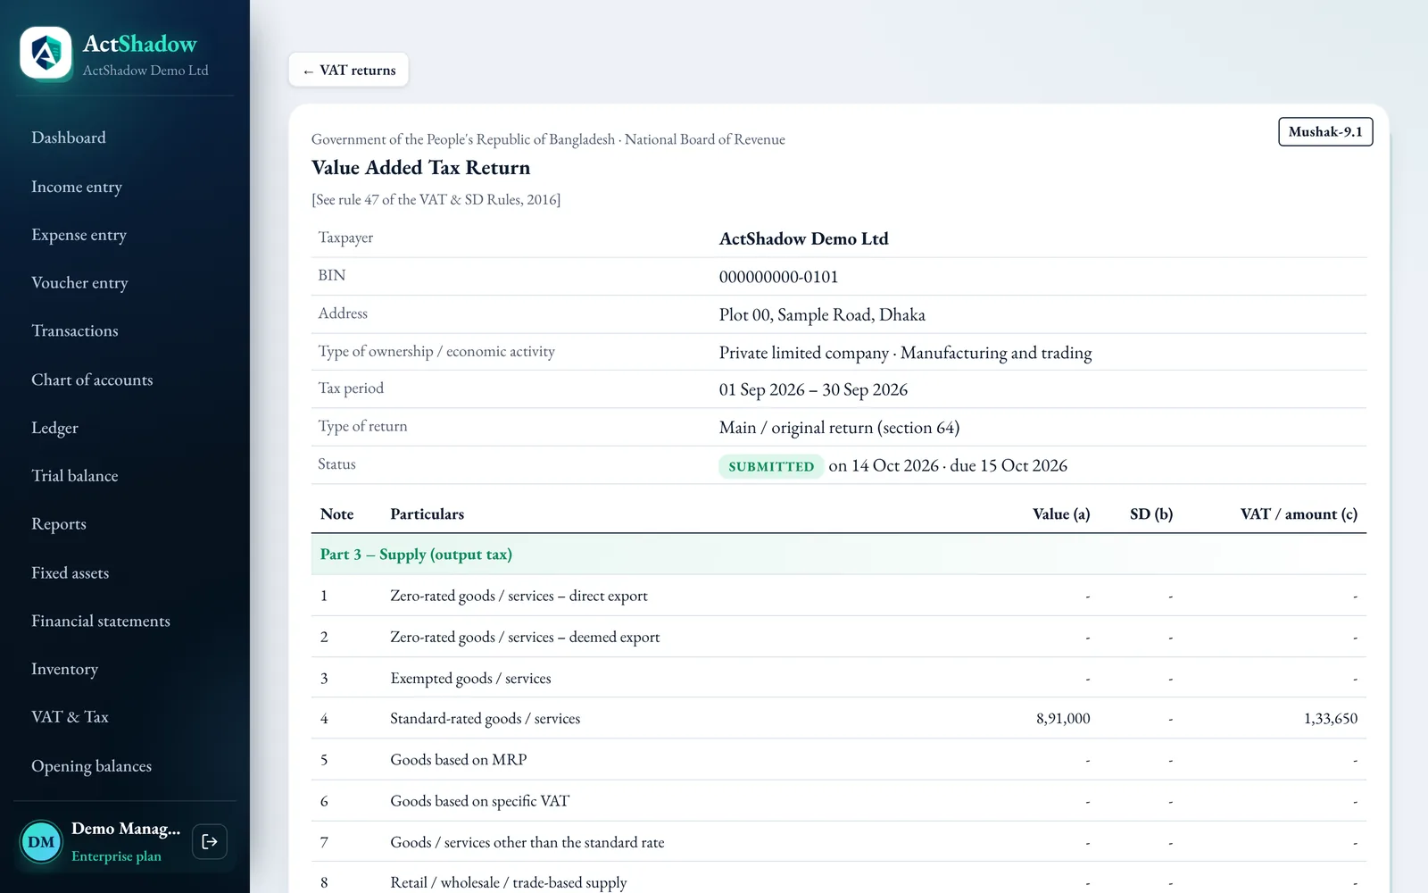The height and width of the screenshot is (893, 1428).
Task: Click the Zero-rated direct export row label
Action: (x=519, y=596)
